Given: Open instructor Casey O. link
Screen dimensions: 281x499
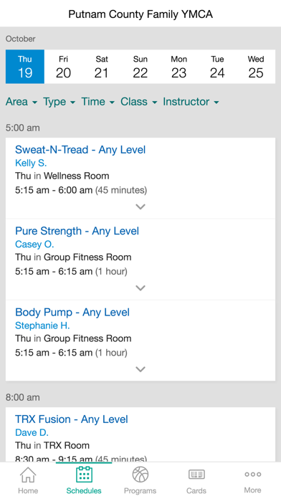Looking at the screenshot, I should tap(34, 244).
